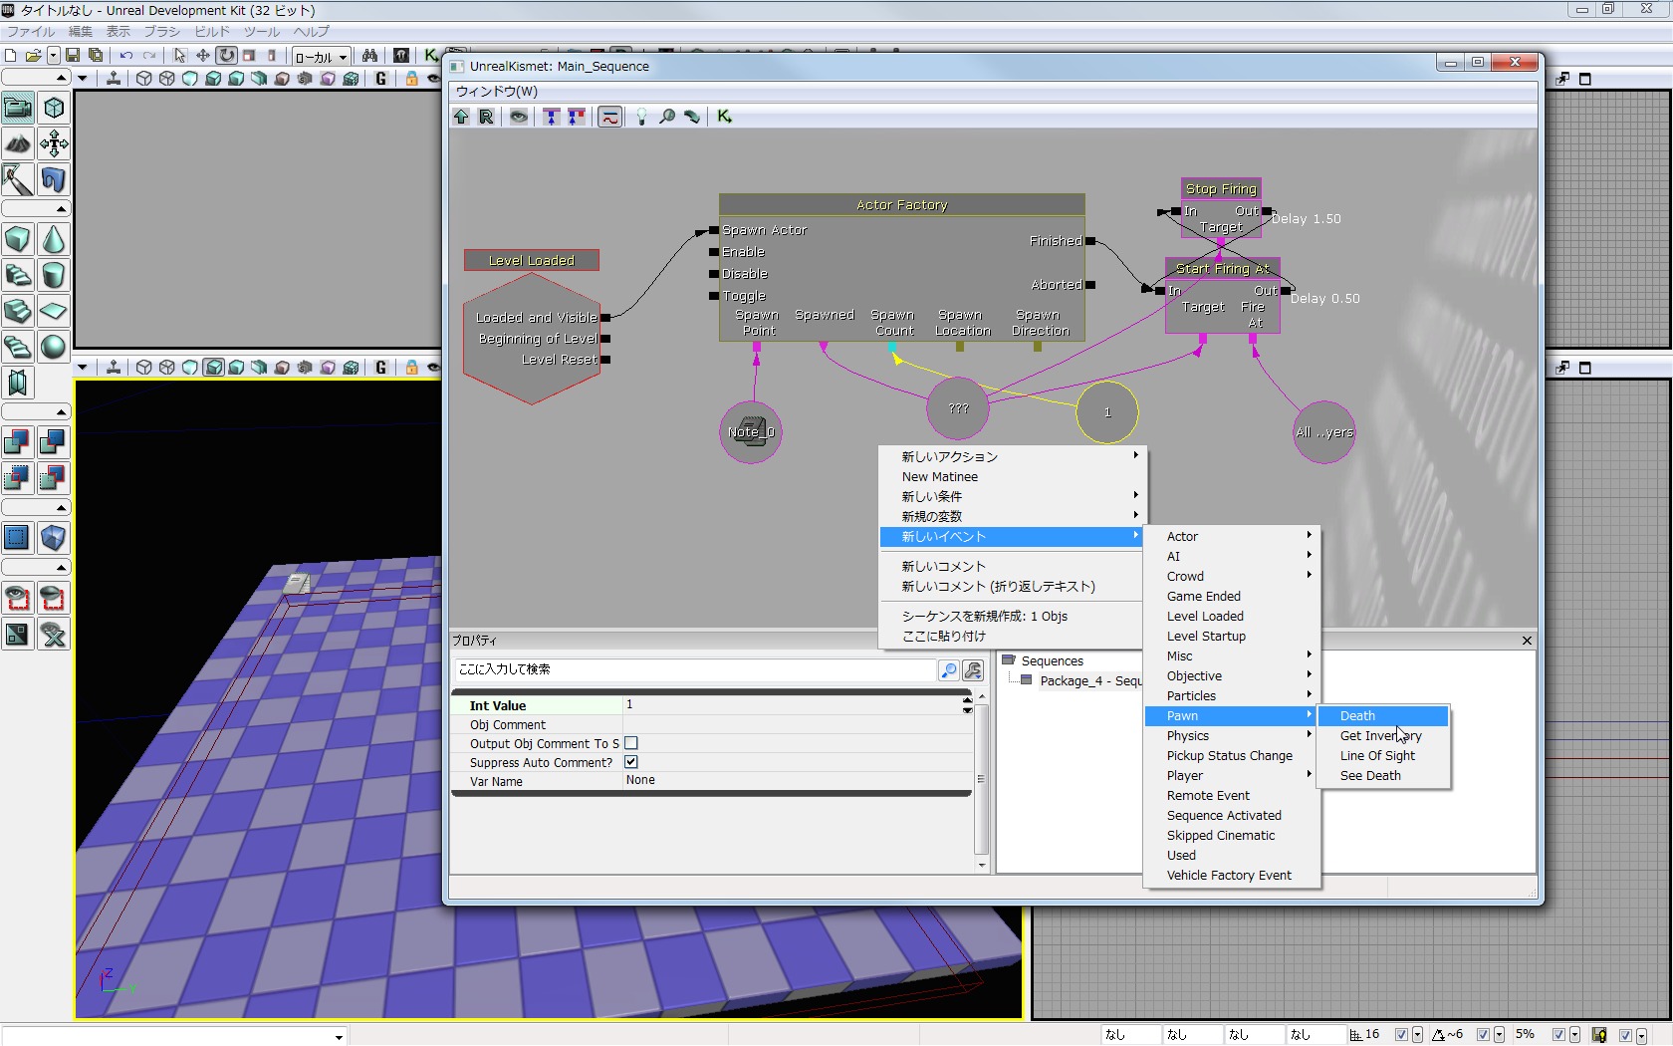Toggle the grid snap checkbox beside 16
The width and height of the screenshot is (1673, 1046).
(1401, 1035)
